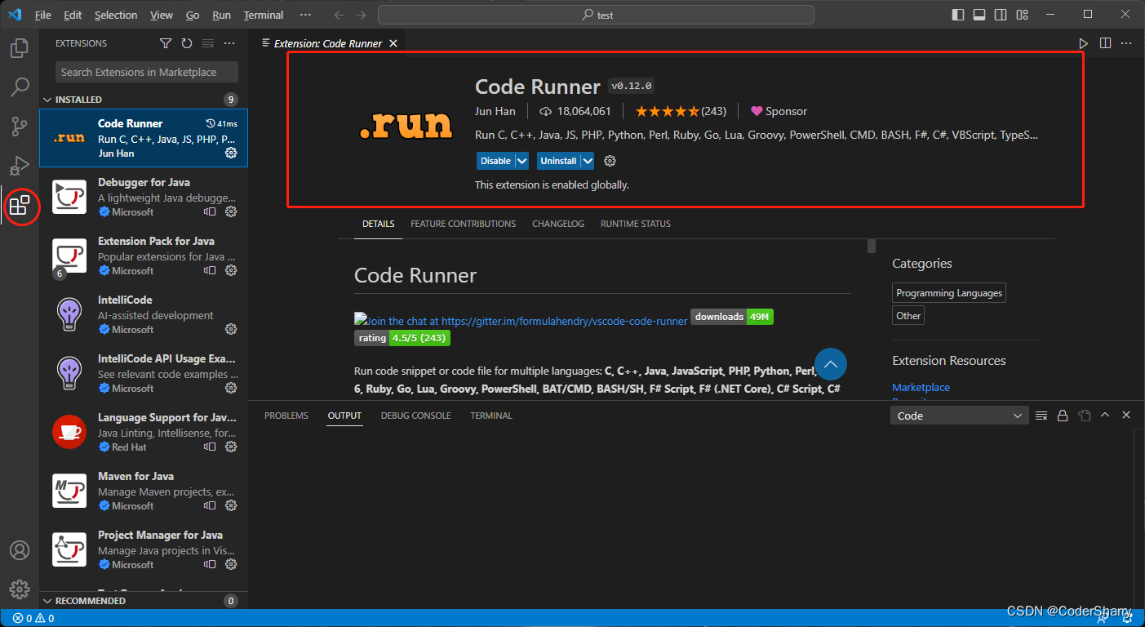Viewport: 1145px width, 627px height.
Task: Open manage gear for Language Support for Java
Action: coord(231,447)
